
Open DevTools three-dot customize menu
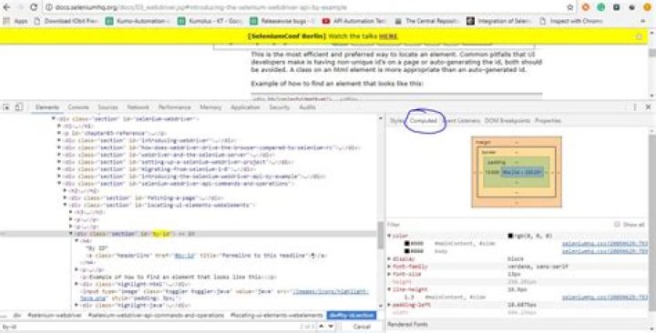pos(635,107)
